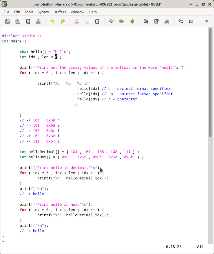Image resolution: width=214 pixels, height=254 pixels.
Task: Open the Tools menu
Action: pyautogui.click(x=29, y=12)
